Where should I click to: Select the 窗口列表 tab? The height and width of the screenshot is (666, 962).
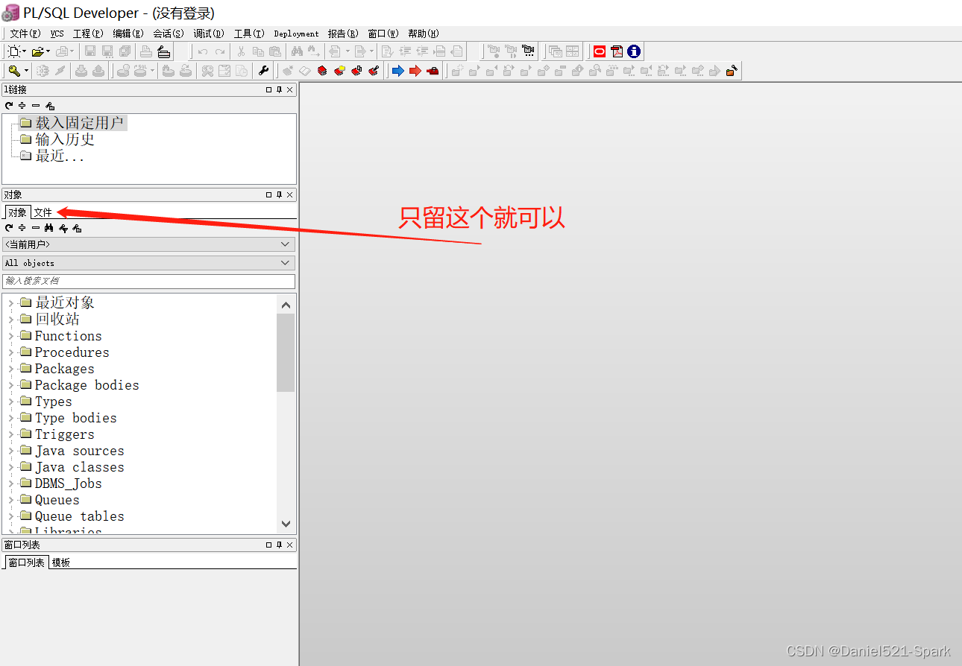pyautogui.click(x=26, y=562)
